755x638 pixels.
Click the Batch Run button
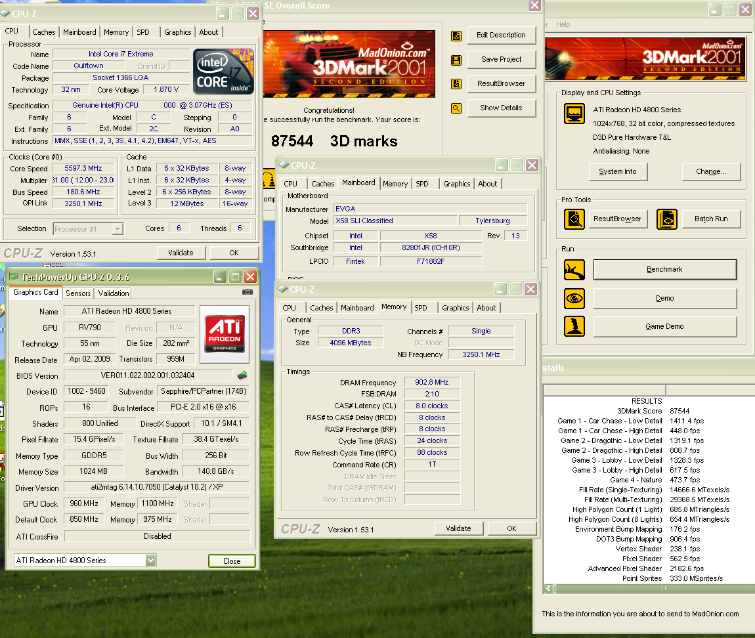[x=711, y=219]
